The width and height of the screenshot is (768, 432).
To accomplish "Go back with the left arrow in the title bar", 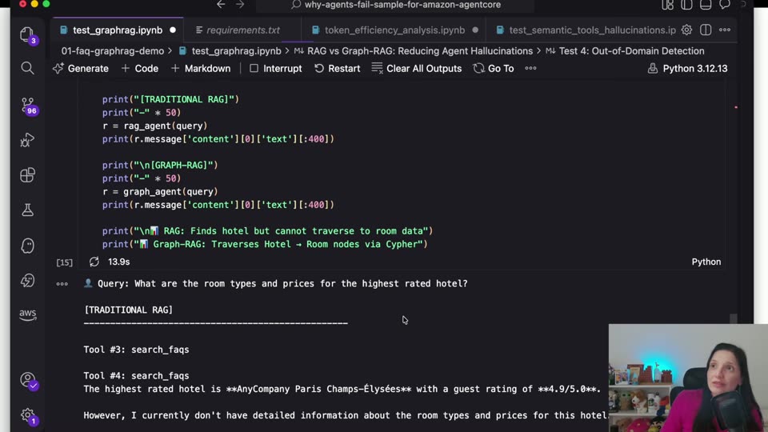I will 221,5.
